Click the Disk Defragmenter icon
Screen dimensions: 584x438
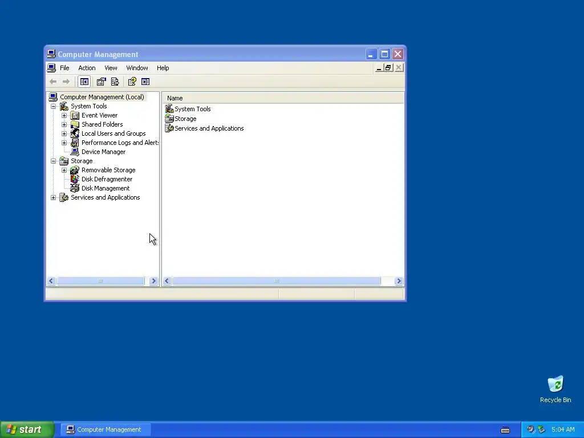[75, 179]
